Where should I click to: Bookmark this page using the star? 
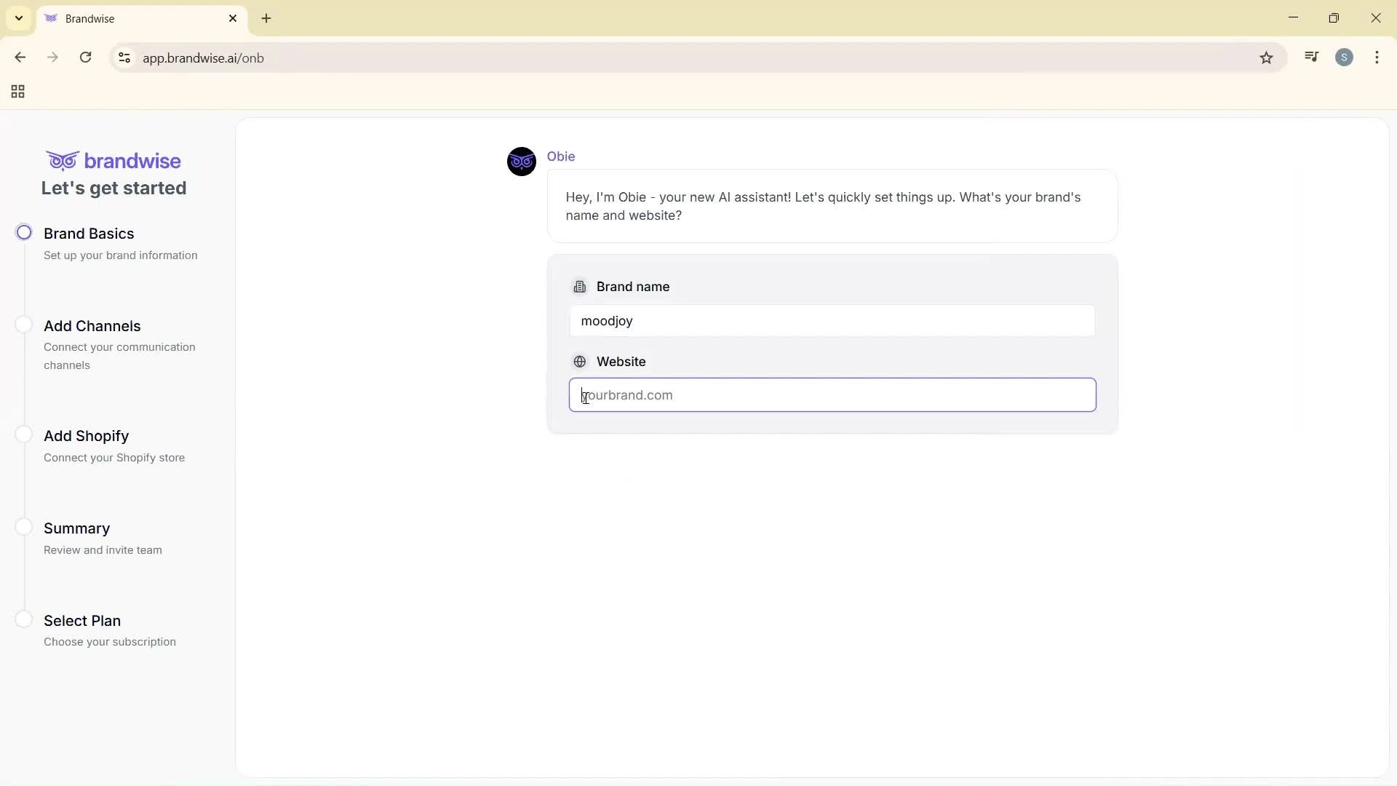coord(1267,57)
